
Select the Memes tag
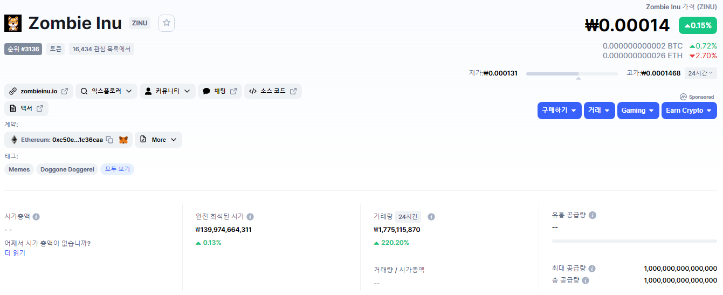pyautogui.click(x=19, y=169)
